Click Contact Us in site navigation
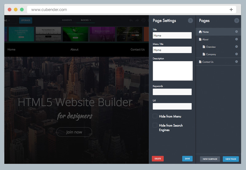The height and width of the screenshot is (170, 246). [x=137, y=50]
